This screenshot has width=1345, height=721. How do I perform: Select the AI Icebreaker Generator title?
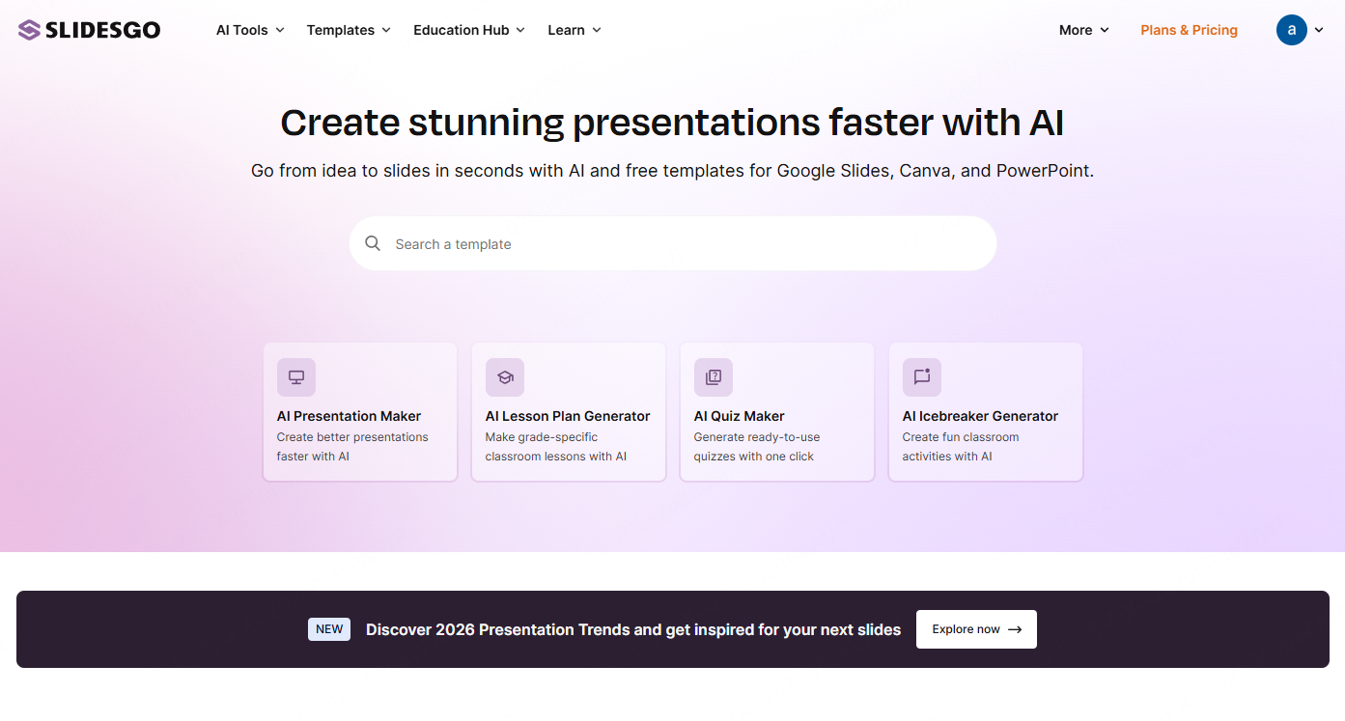[980, 416]
